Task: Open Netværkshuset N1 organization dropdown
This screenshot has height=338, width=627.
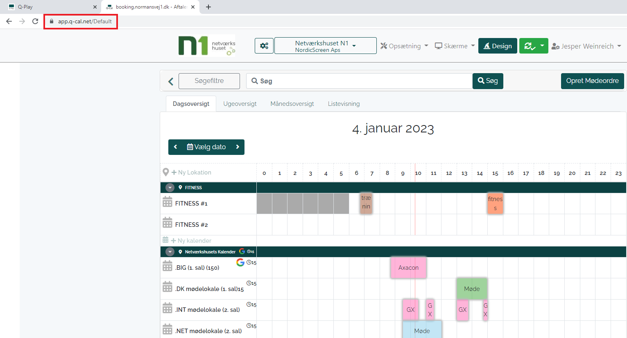Action: [x=326, y=46]
